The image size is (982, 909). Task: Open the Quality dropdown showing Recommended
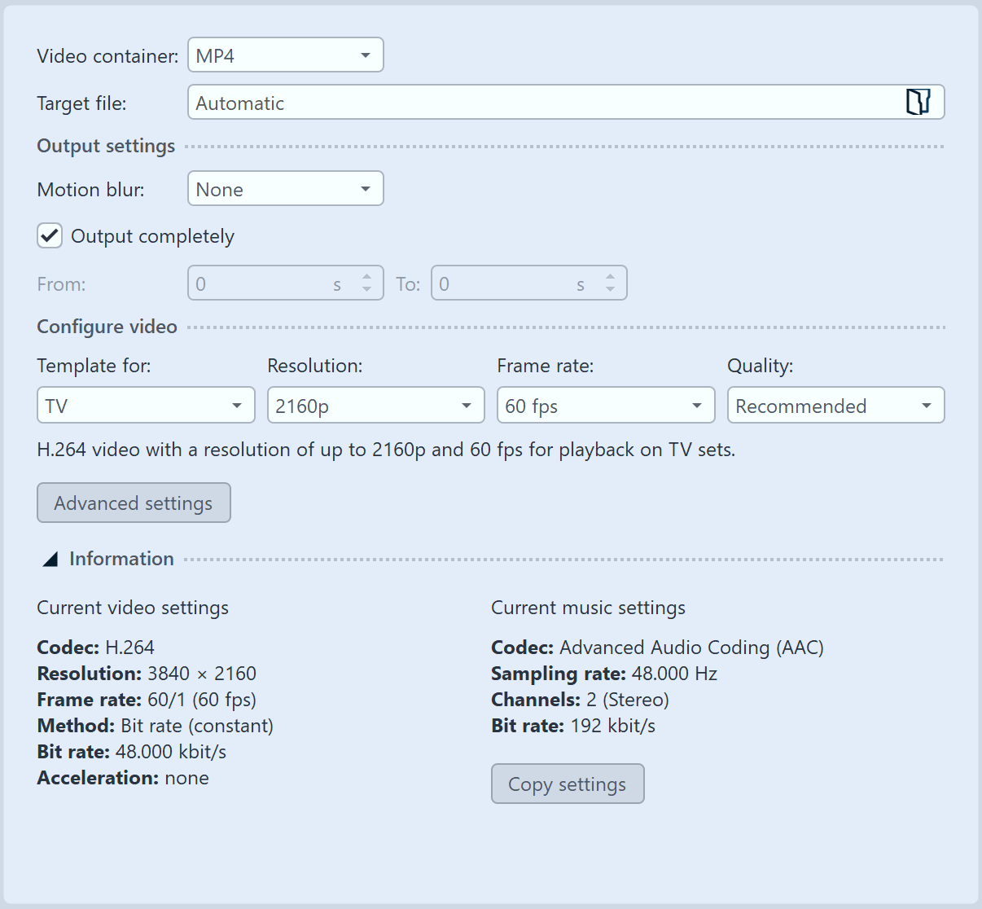pyautogui.click(x=835, y=405)
